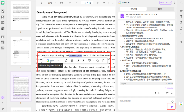Select suggested question number 1
The height and width of the screenshot is (112, 184).
pos(146,74)
